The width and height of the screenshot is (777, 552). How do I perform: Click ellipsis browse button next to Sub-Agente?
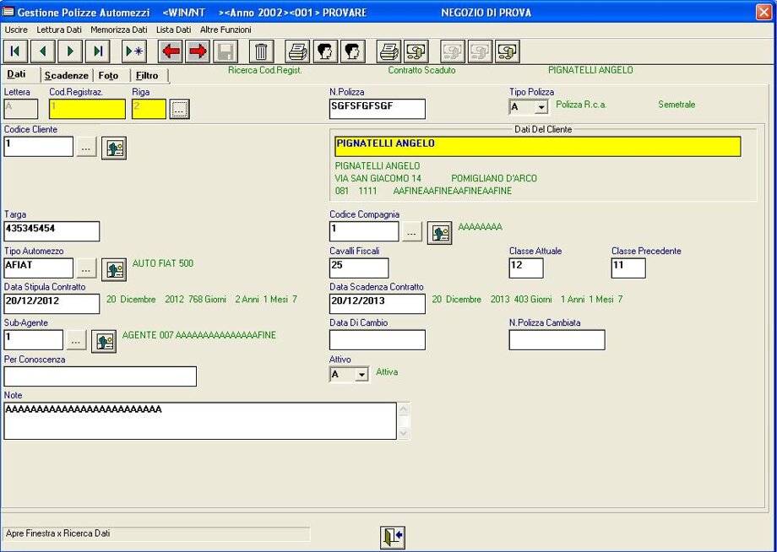point(76,340)
